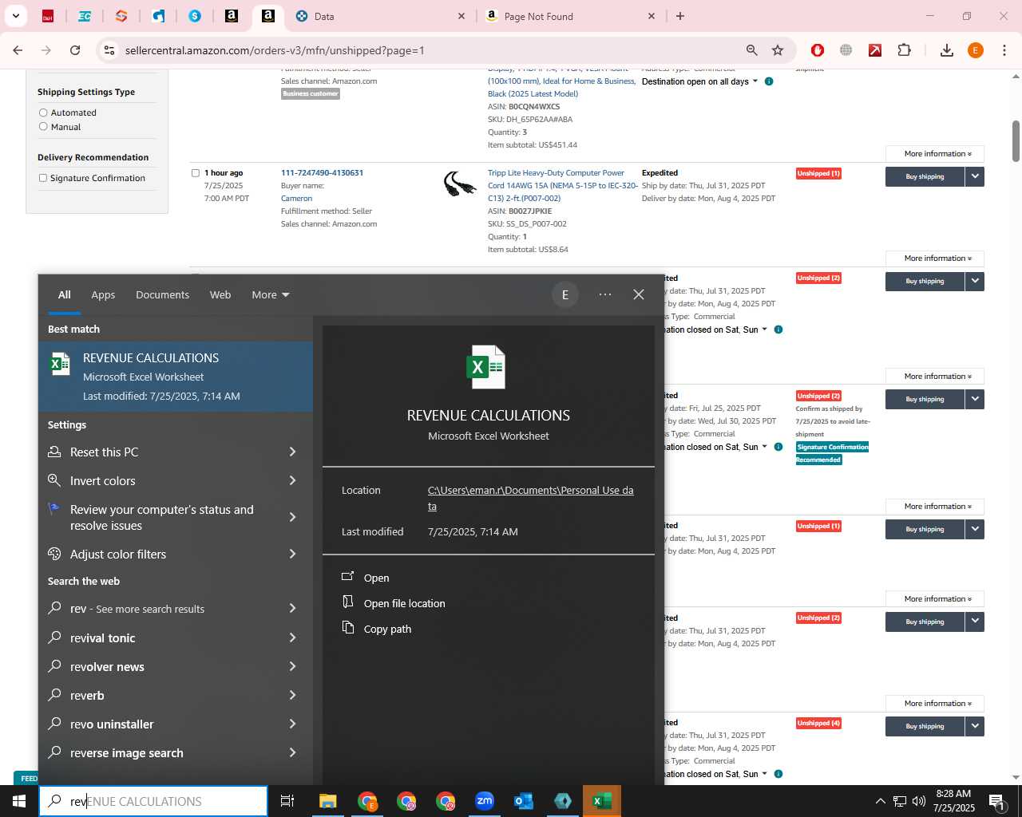This screenshot has height=817, width=1022.
Task: Click Buy shipping for Unshipped (4) order
Action: pos(925,726)
